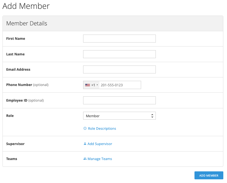Click the phone number field showing 201-555-0123
The width and height of the screenshot is (227, 183).
(x=120, y=85)
